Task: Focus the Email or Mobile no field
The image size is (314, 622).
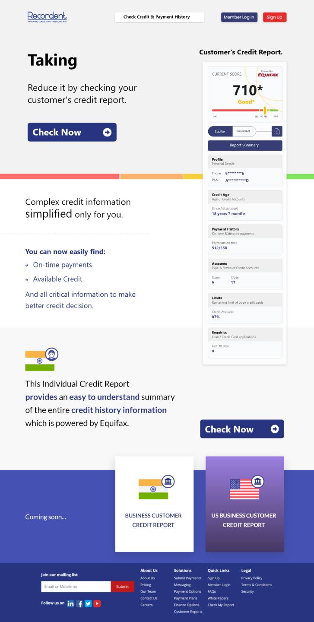Action: click(x=76, y=586)
